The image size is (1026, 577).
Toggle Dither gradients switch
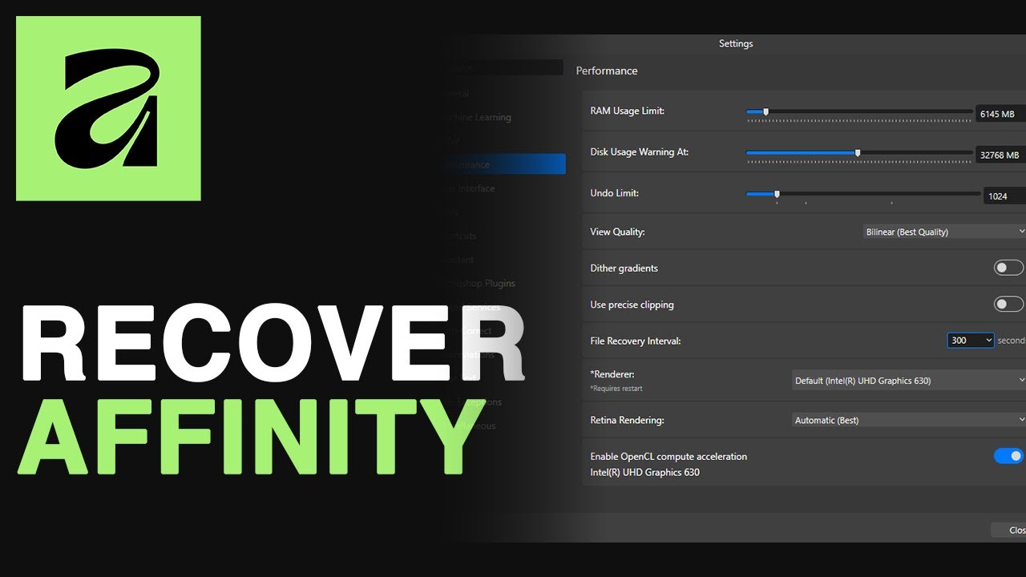pyautogui.click(x=1008, y=268)
